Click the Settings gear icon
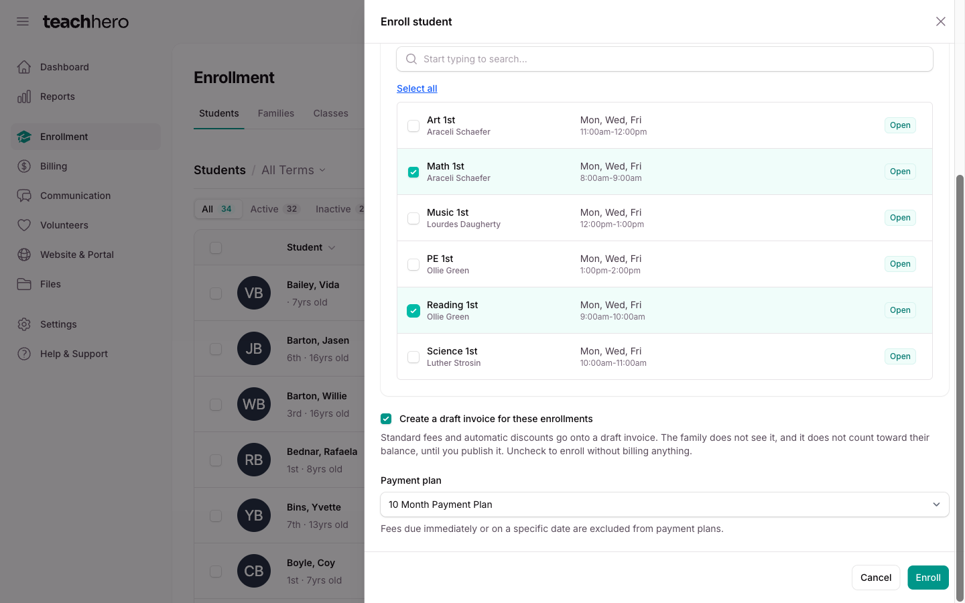The height and width of the screenshot is (603, 965). (x=24, y=324)
